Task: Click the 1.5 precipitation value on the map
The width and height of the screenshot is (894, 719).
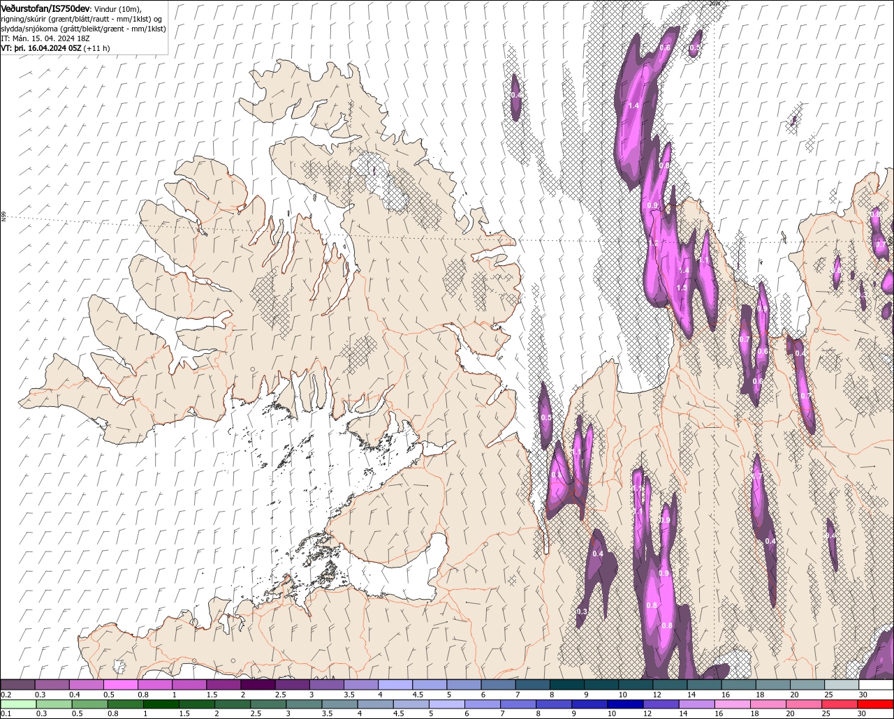Action: (682, 288)
